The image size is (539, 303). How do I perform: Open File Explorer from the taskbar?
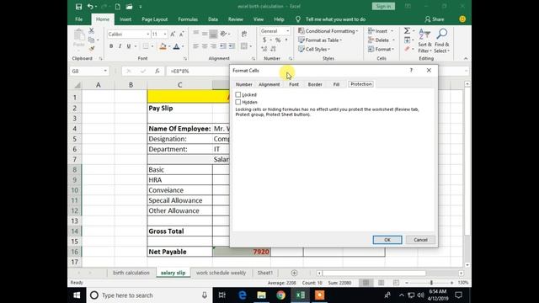click(x=262, y=295)
